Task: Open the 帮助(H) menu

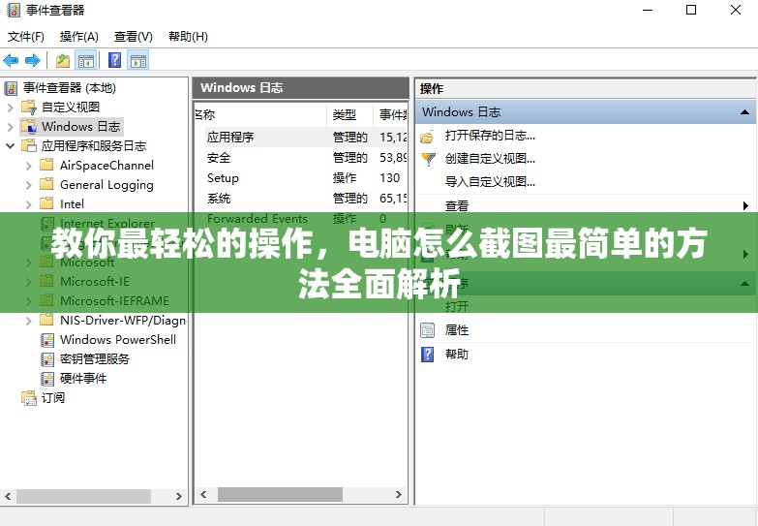Action: [x=188, y=37]
